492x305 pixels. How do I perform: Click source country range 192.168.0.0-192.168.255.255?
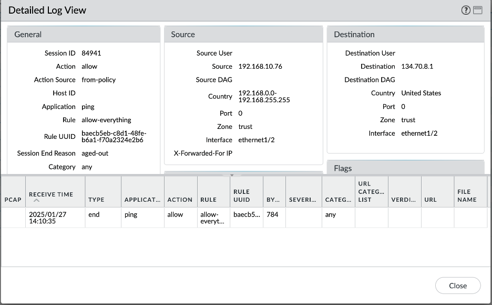[264, 96]
